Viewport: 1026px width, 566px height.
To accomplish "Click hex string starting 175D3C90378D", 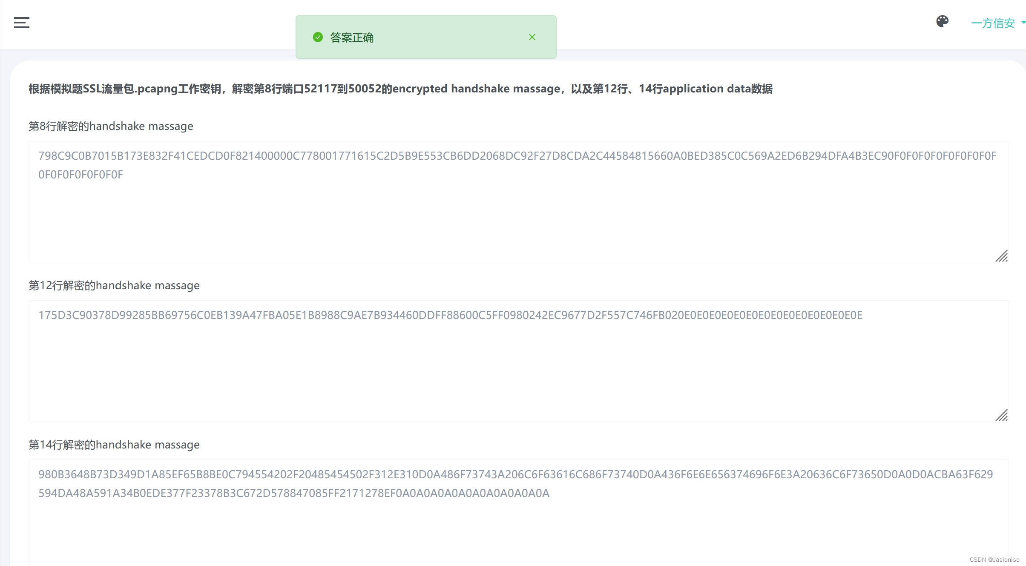I will coord(450,316).
